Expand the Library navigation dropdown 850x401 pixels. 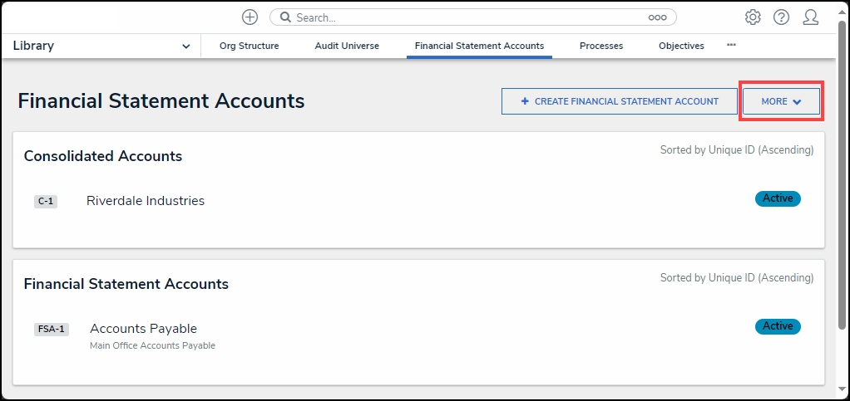pos(185,46)
